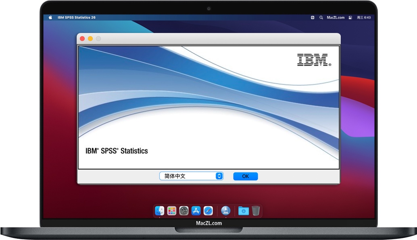Expand the 简体中文 language dropdown
This screenshot has height=240, width=417.
[x=191, y=176]
